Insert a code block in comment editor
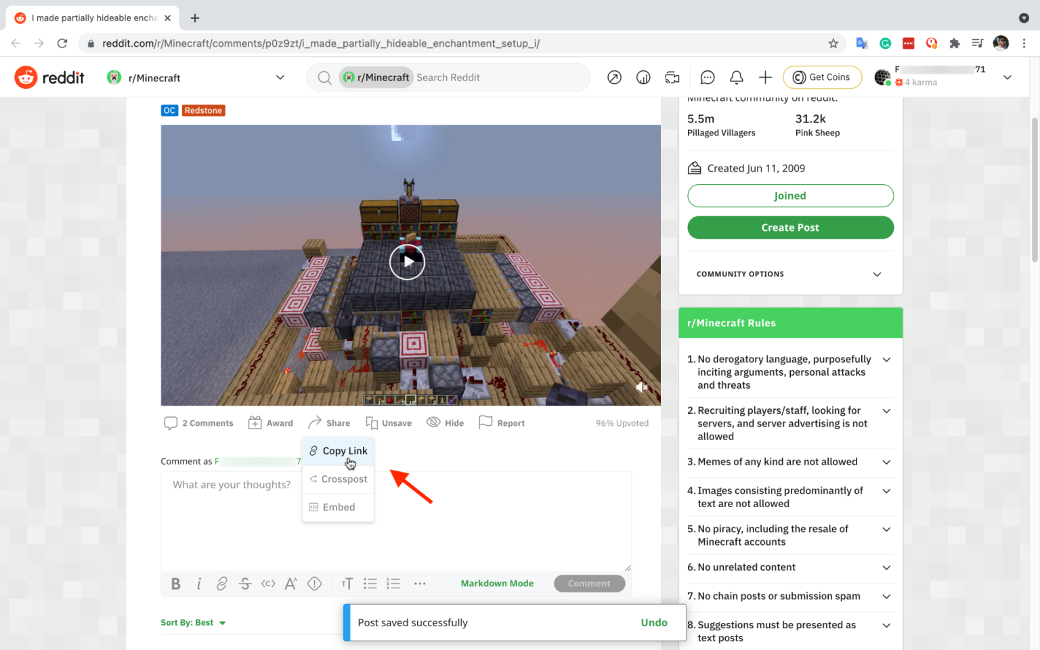The height and width of the screenshot is (650, 1040). [268, 583]
